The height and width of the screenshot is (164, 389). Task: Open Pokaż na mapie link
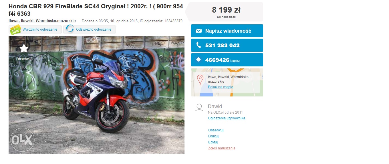(x=221, y=87)
